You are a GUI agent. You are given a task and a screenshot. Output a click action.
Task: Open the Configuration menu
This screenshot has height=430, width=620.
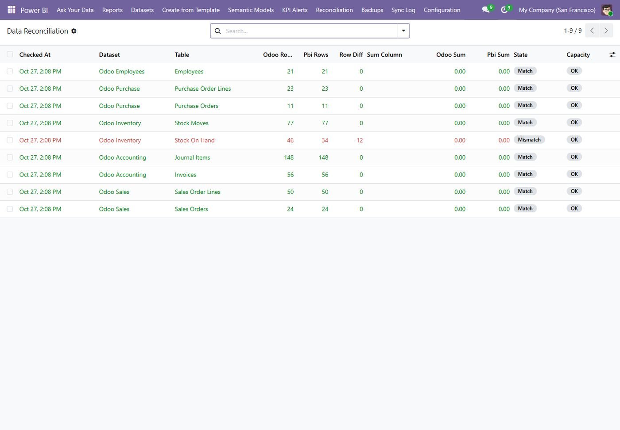[x=442, y=10]
